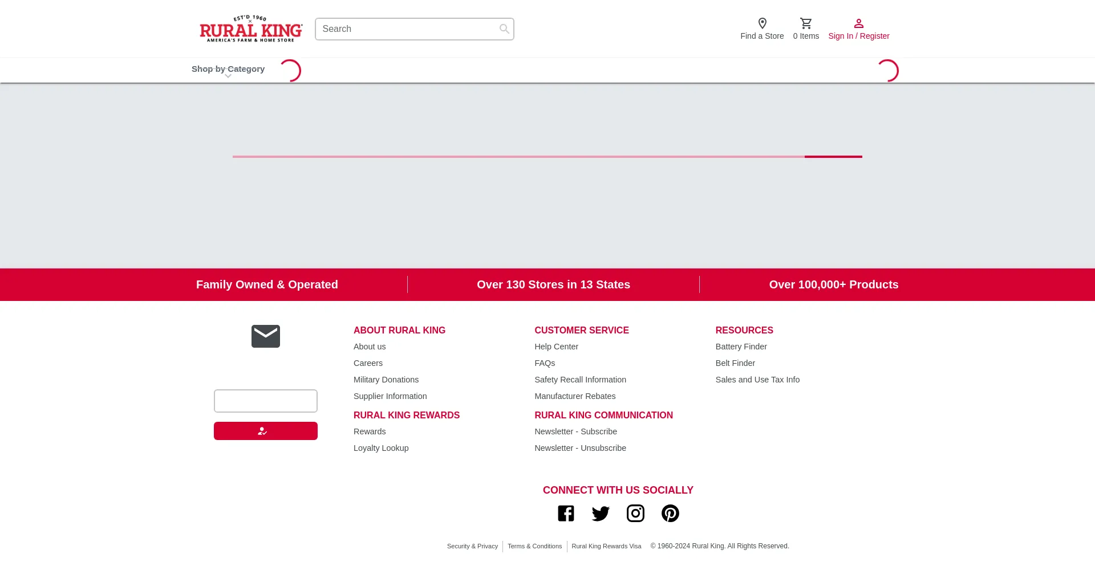Open Terms & Conditions page
The width and height of the screenshot is (1095, 566).
click(x=534, y=546)
